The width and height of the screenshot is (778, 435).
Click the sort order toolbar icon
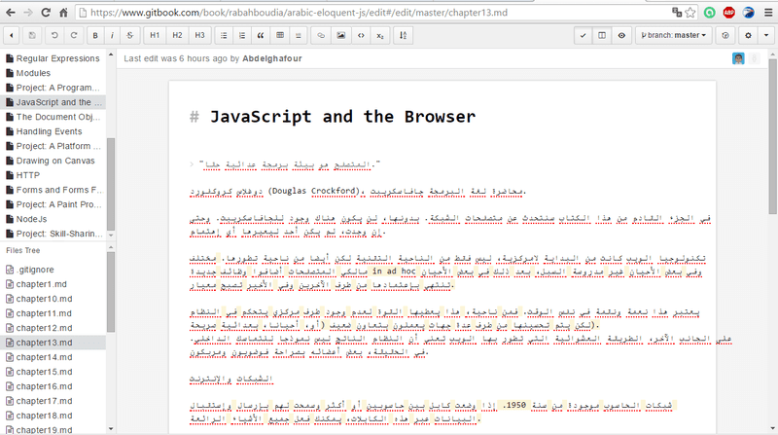click(403, 35)
